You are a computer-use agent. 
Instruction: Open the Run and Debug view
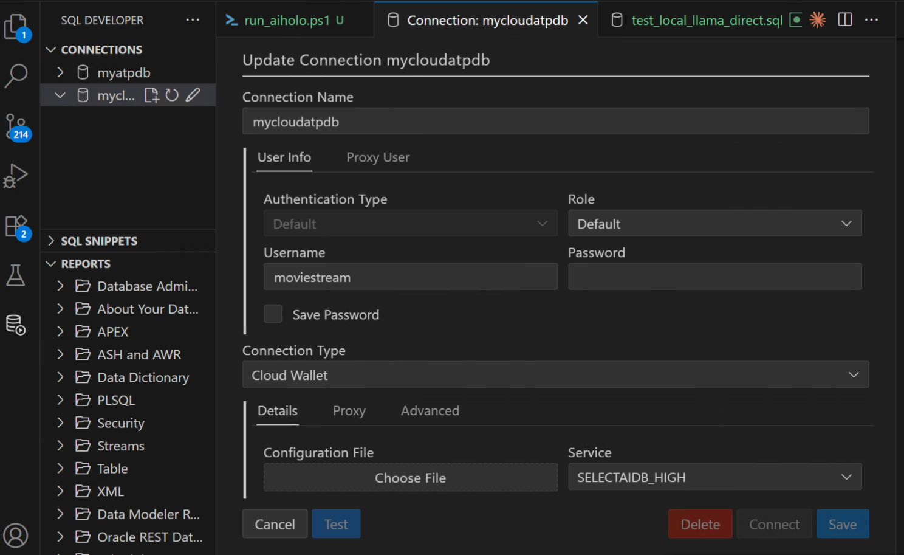(x=16, y=175)
